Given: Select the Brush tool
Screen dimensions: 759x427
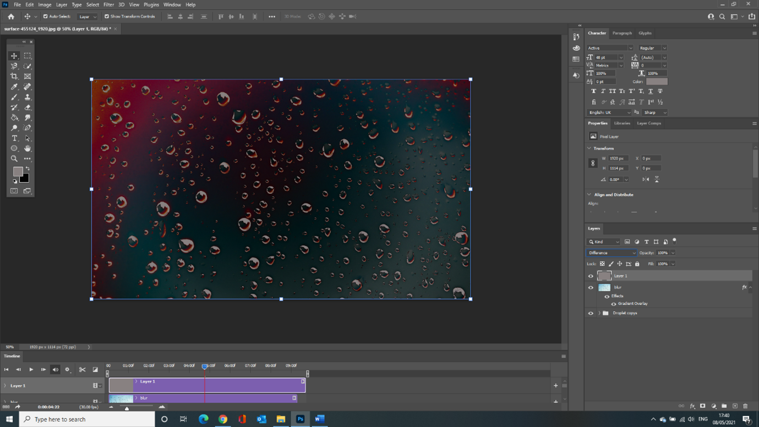Looking at the screenshot, I should click(x=14, y=97).
